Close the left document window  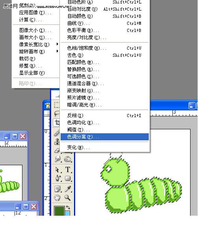point(23,136)
